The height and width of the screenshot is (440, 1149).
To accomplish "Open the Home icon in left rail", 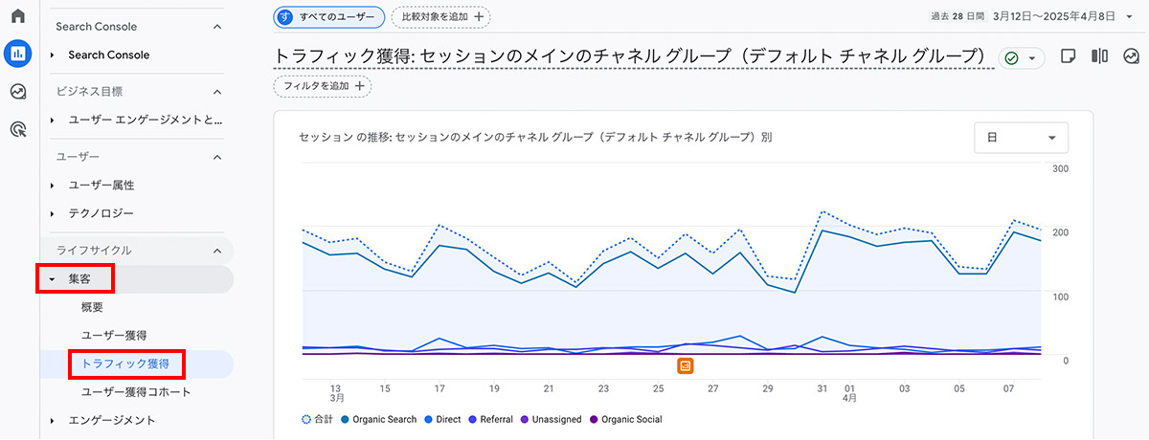I will (x=17, y=16).
